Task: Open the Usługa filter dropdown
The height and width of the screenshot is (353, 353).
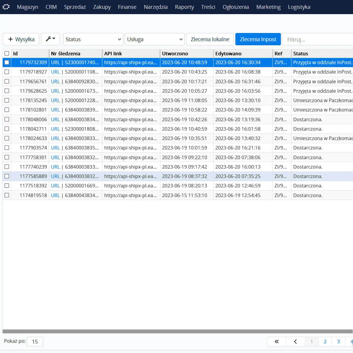Action: pyautogui.click(x=155, y=39)
